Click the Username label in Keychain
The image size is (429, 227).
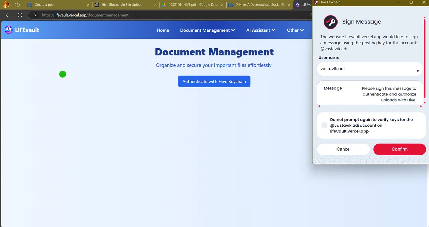329,58
